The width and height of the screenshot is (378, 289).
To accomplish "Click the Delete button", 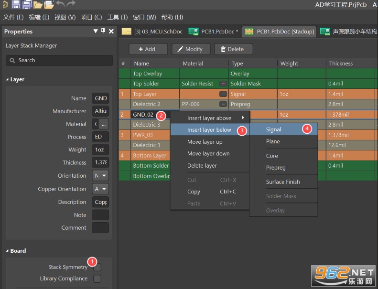I will pyautogui.click(x=233, y=49).
